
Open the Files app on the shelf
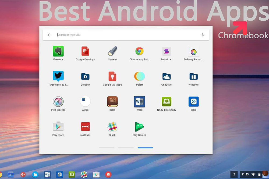[35, 174]
